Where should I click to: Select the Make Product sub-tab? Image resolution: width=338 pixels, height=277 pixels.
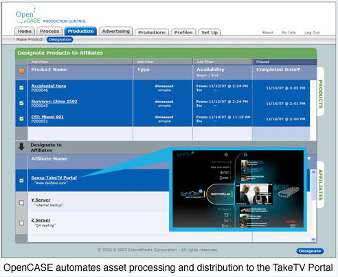[30, 40]
